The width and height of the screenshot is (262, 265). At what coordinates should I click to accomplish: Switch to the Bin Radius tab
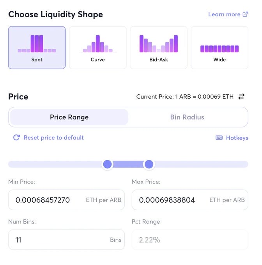pyautogui.click(x=187, y=117)
